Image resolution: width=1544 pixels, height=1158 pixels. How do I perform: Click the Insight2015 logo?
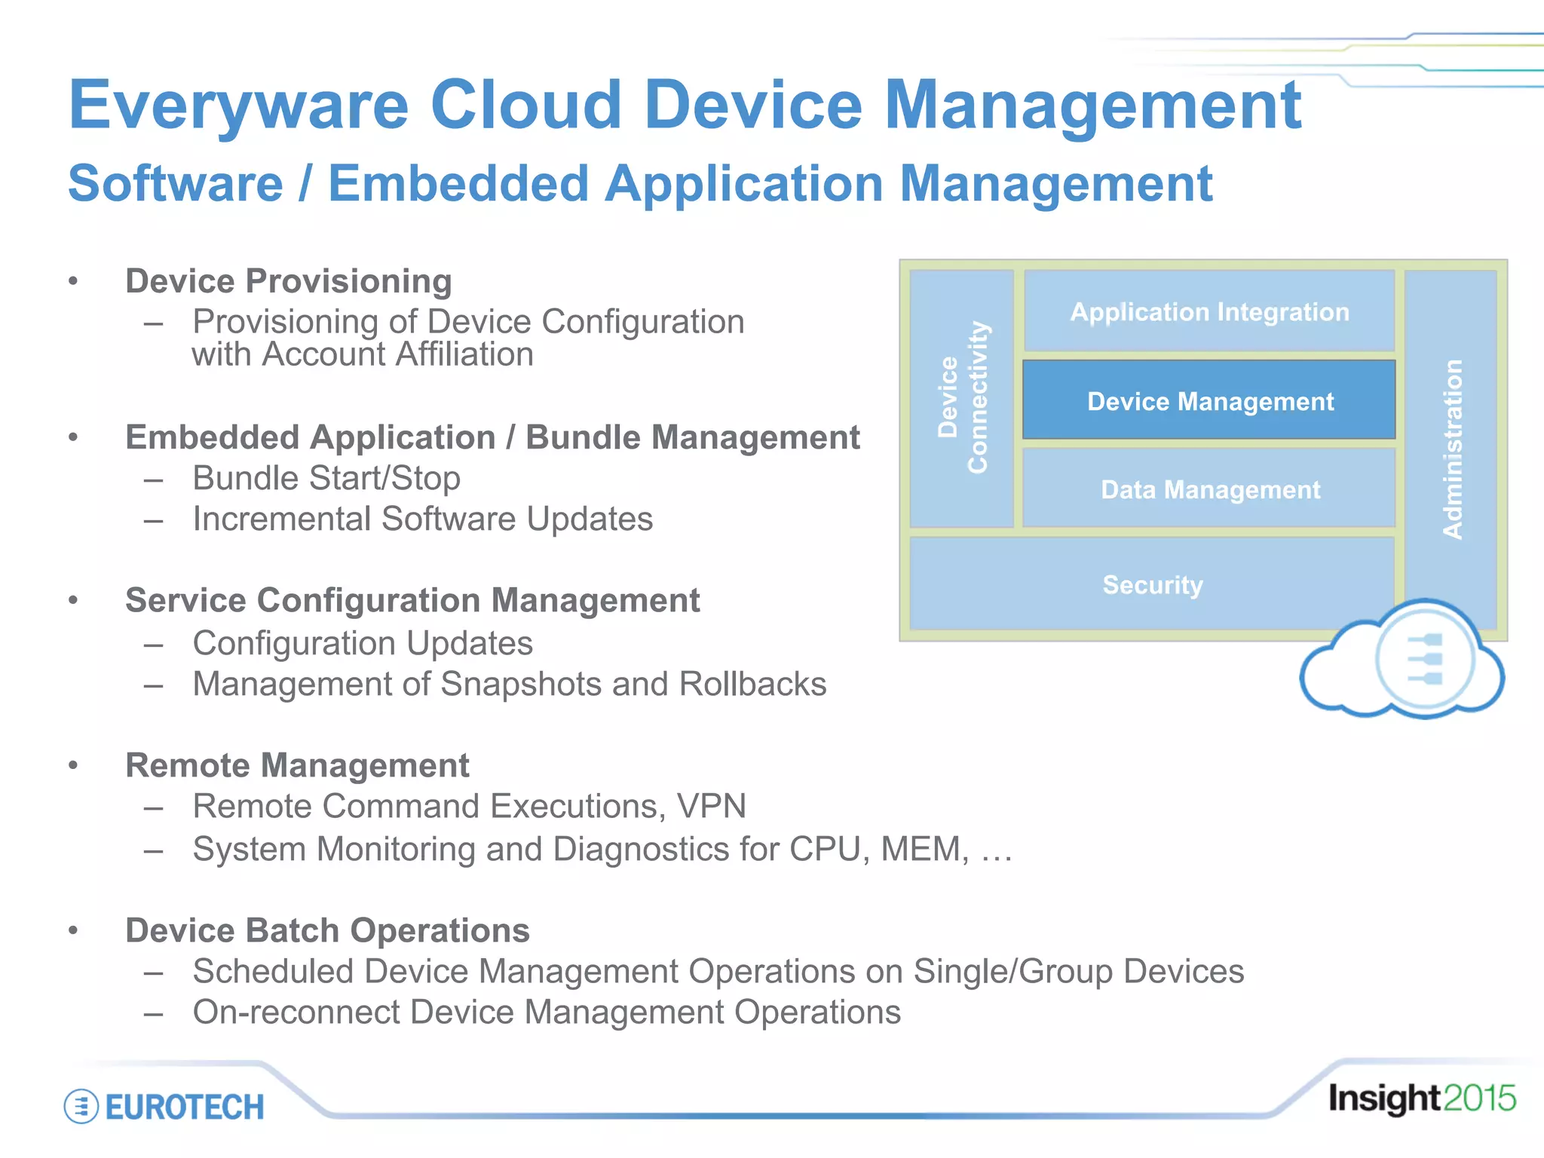point(1422,1098)
